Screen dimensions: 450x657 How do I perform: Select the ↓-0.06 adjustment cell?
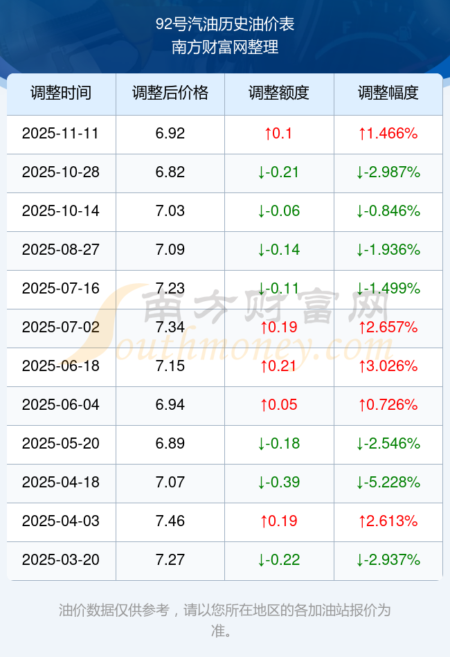279,211
